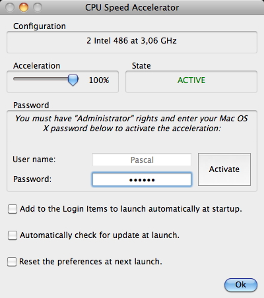Click the State section heading
The width and height of the screenshot is (264, 298).
[141, 66]
